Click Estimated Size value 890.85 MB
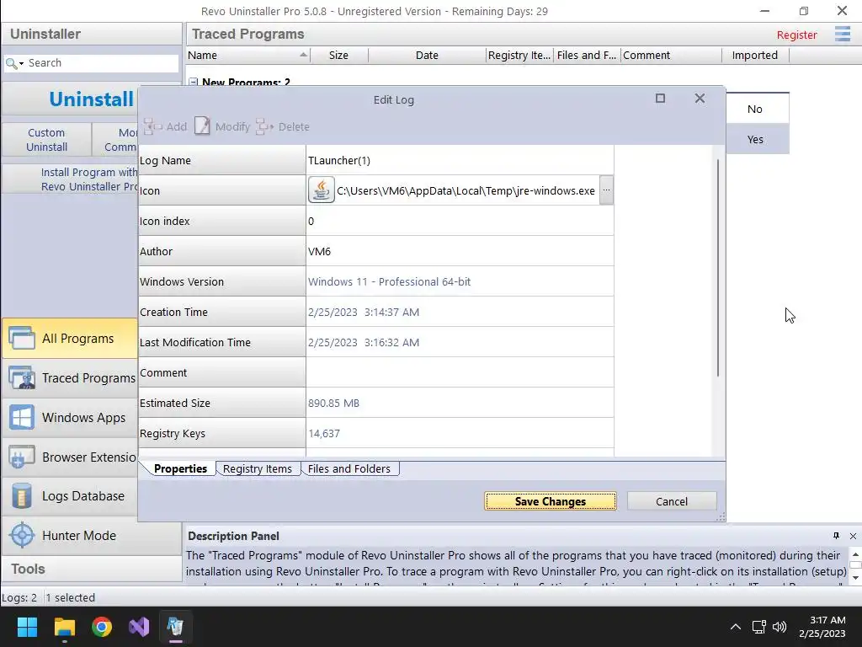 333,403
